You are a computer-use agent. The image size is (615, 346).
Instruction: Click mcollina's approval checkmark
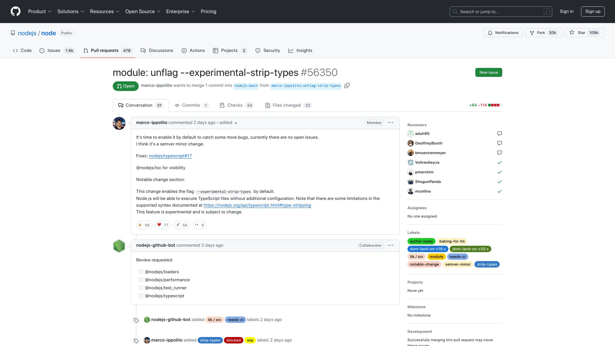click(x=500, y=191)
